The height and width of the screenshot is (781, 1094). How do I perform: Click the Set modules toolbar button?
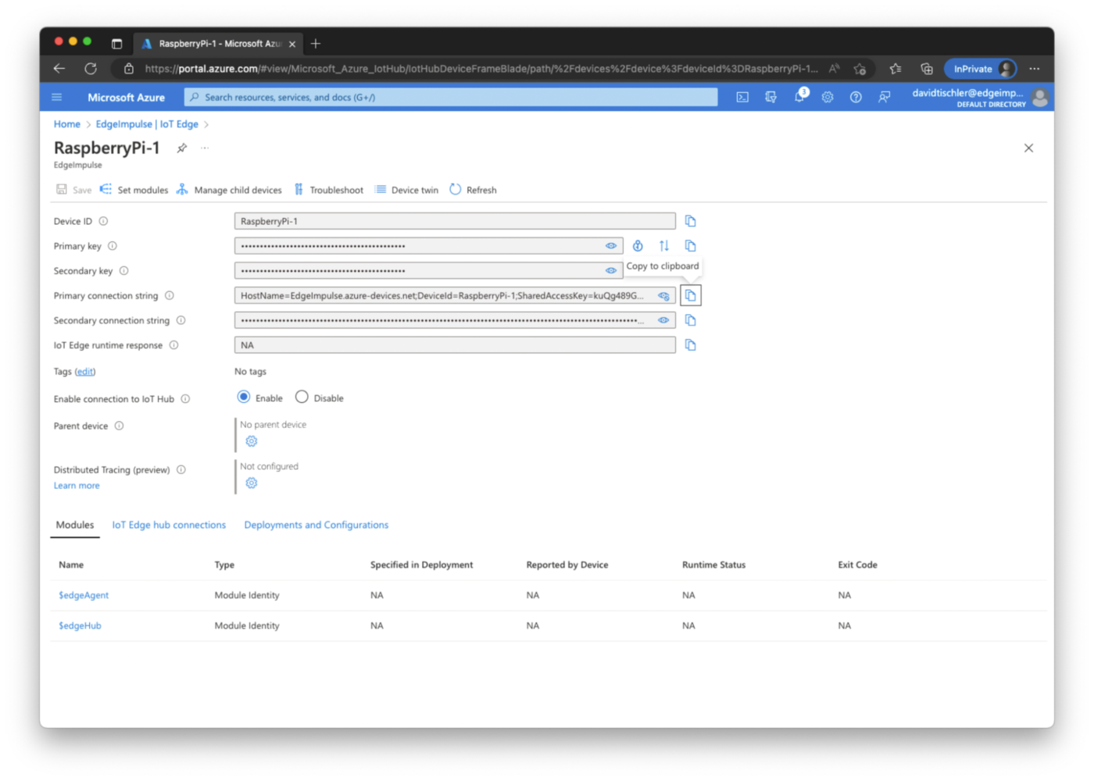coord(134,190)
